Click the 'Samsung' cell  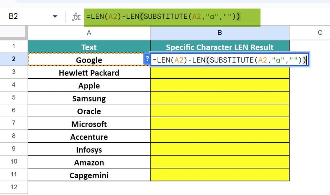pyautogui.click(x=89, y=98)
